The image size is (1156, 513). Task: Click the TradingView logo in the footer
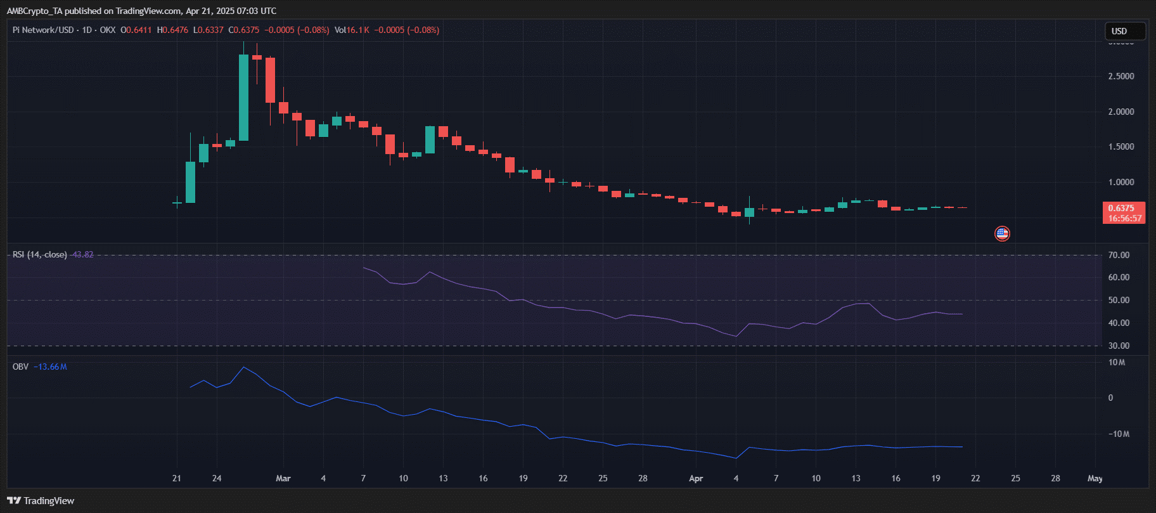click(x=41, y=501)
